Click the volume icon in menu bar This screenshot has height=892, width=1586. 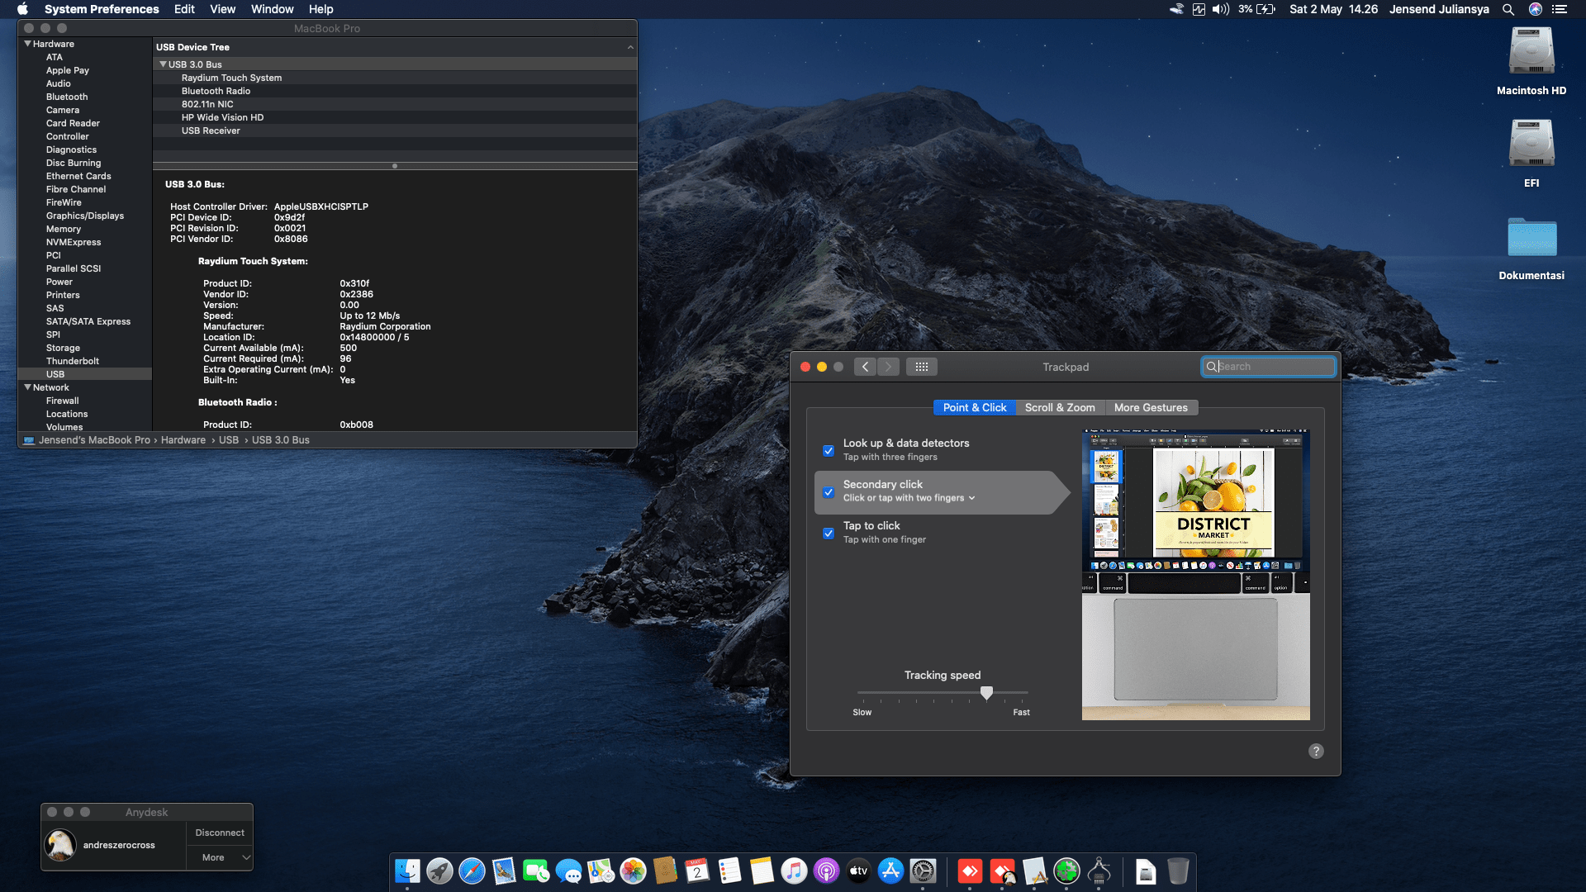pos(1221,9)
